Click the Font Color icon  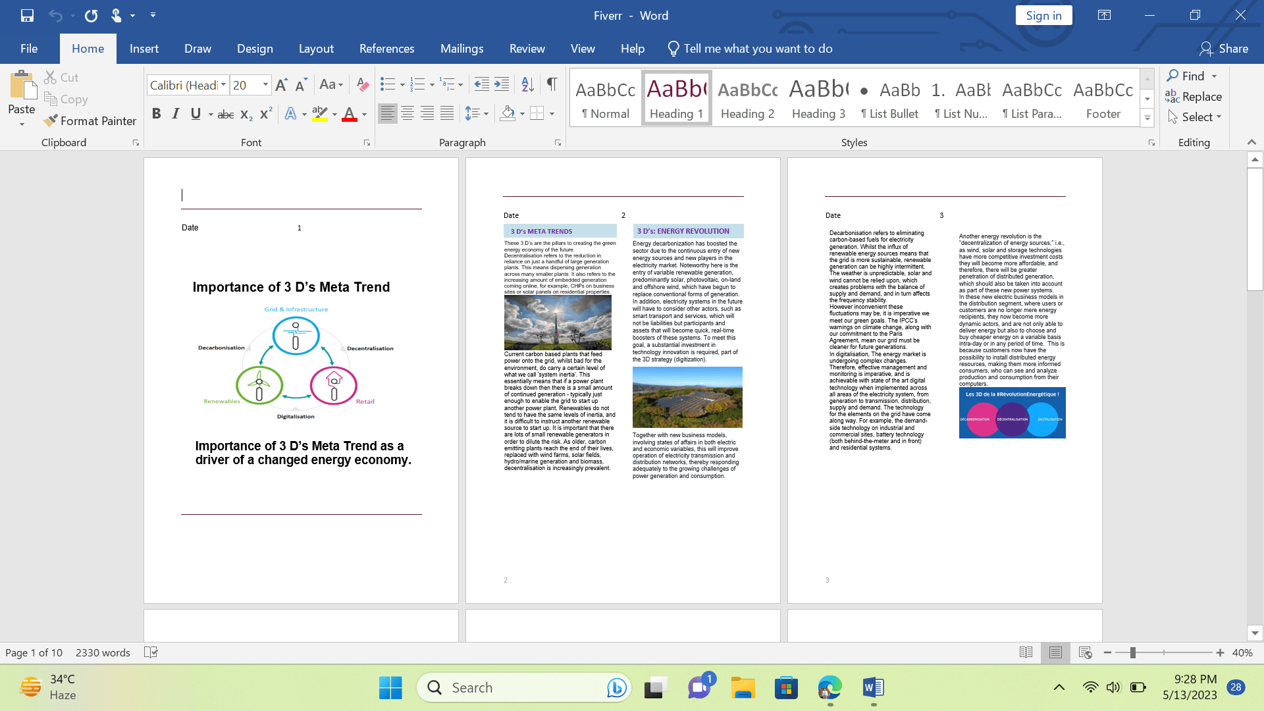click(x=350, y=114)
